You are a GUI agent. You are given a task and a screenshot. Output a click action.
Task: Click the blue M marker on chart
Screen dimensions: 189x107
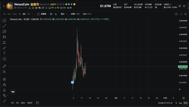tap(72, 82)
